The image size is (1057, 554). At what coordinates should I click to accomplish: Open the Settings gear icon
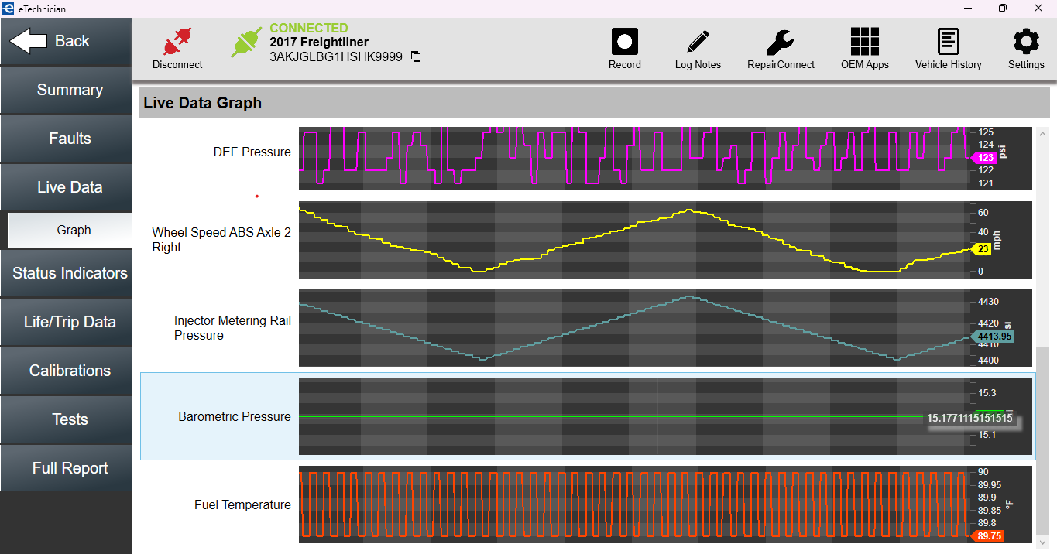pyautogui.click(x=1026, y=41)
